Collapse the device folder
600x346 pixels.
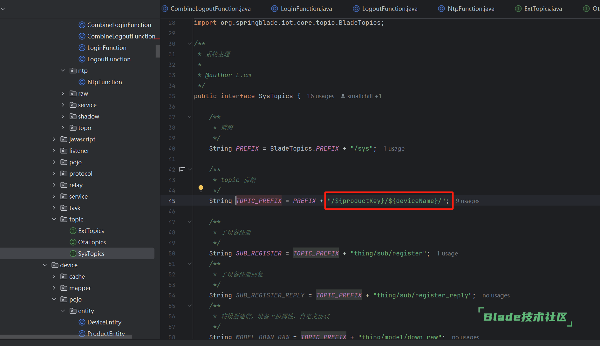coord(45,265)
